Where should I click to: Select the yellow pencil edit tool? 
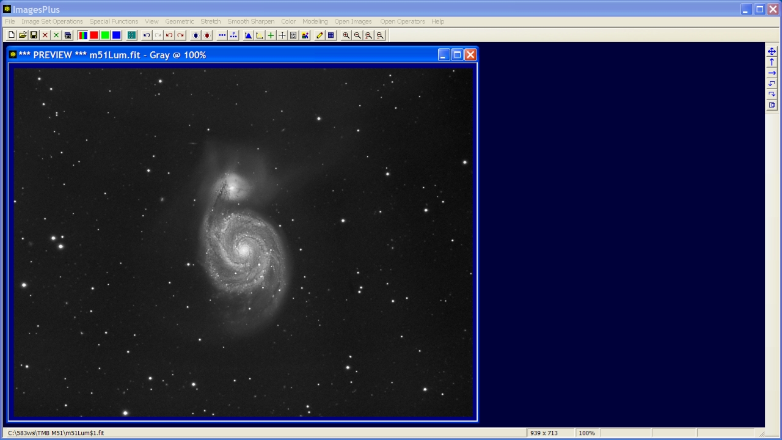(x=320, y=35)
